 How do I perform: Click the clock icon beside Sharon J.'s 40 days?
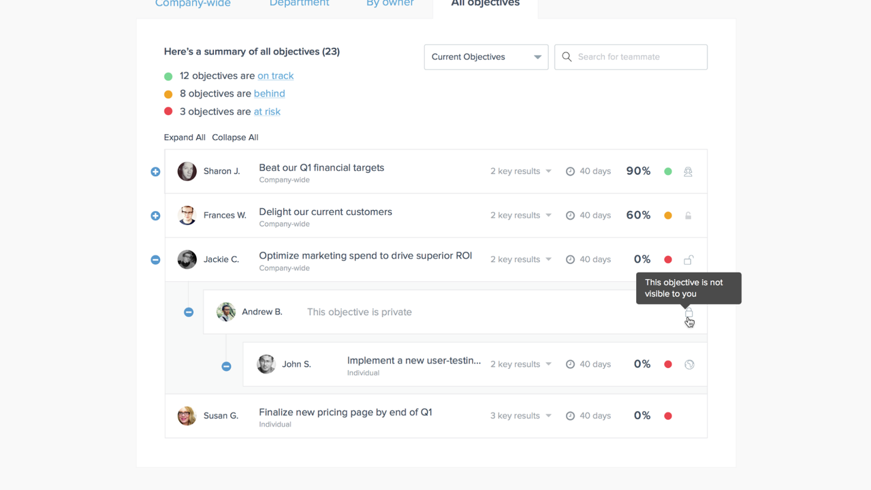tap(570, 171)
